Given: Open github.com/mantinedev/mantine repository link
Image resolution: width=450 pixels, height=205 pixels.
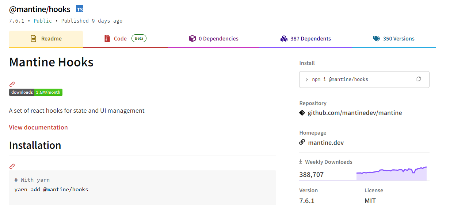Looking at the screenshot, I should click(x=355, y=113).
